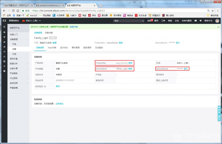The height and width of the screenshot is (144, 222).
Task: Go back to the previous browser page
Action: click(x=4, y=11)
